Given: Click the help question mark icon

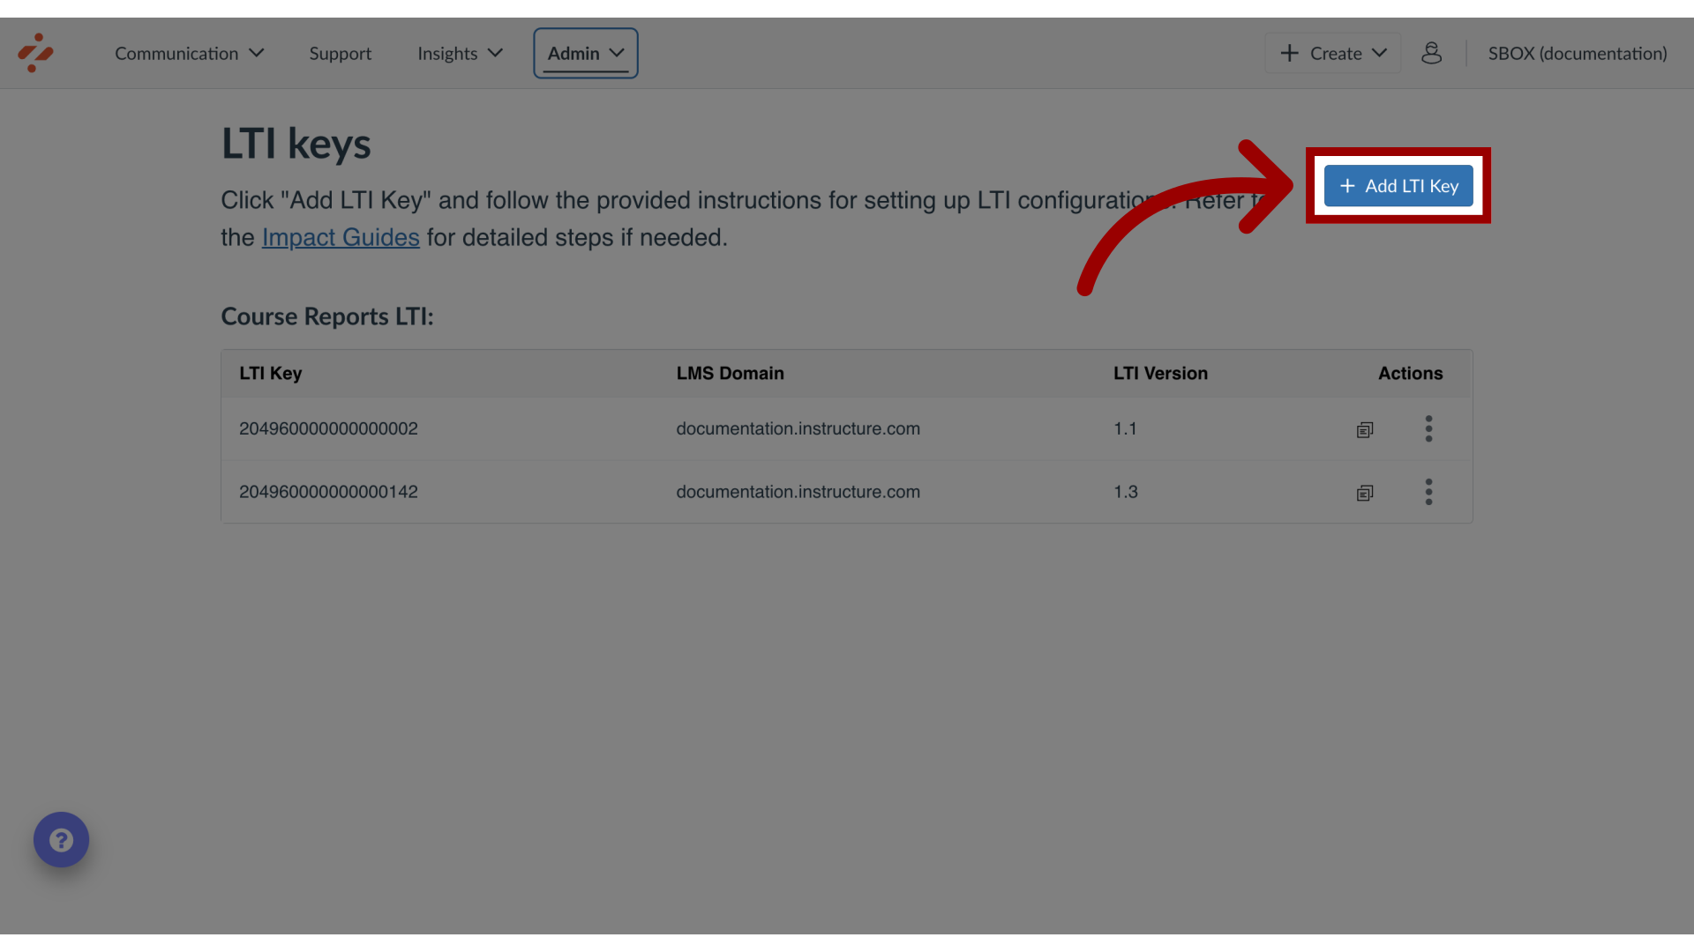Looking at the screenshot, I should click(61, 839).
